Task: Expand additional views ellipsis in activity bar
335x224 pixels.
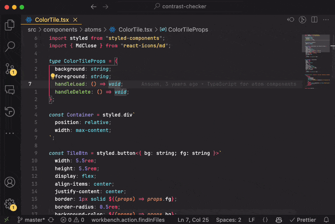Action: (10, 133)
